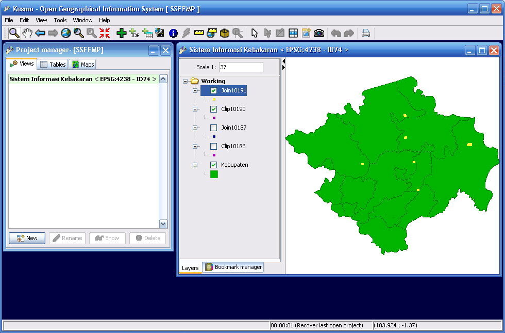Screen dimensions: 505x333
Task: Open the Bookmark manager tab
Action: pyautogui.click(x=233, y=267)
